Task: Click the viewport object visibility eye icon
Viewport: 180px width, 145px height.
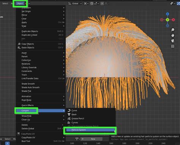Action: [172, 3]
